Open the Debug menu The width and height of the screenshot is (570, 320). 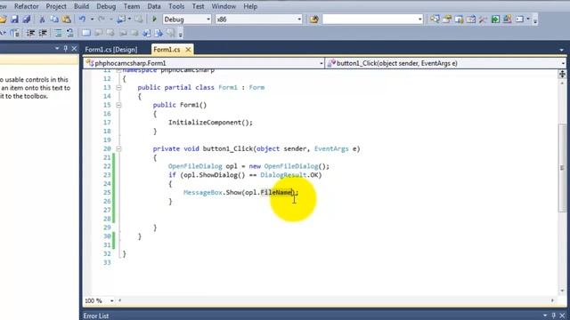(106, 6)
